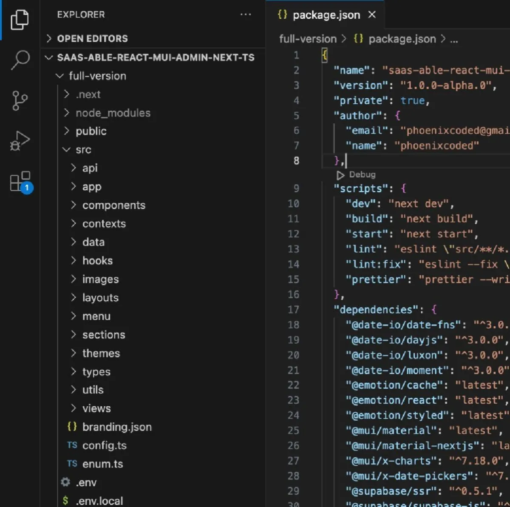Image resolution: width=510 pixels, height=507 pixels.
Task: Open the Search view icon
Action: click(x=20, y=60)
